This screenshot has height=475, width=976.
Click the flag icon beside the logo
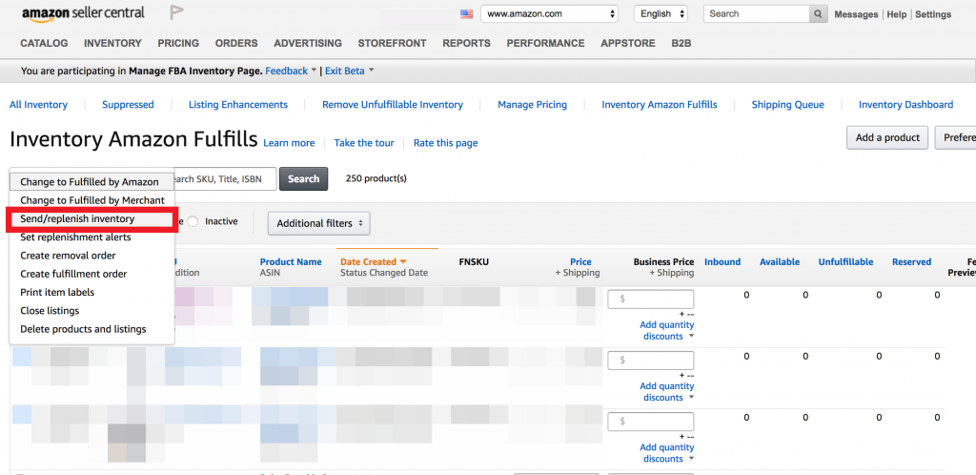(x=176, y=12)
